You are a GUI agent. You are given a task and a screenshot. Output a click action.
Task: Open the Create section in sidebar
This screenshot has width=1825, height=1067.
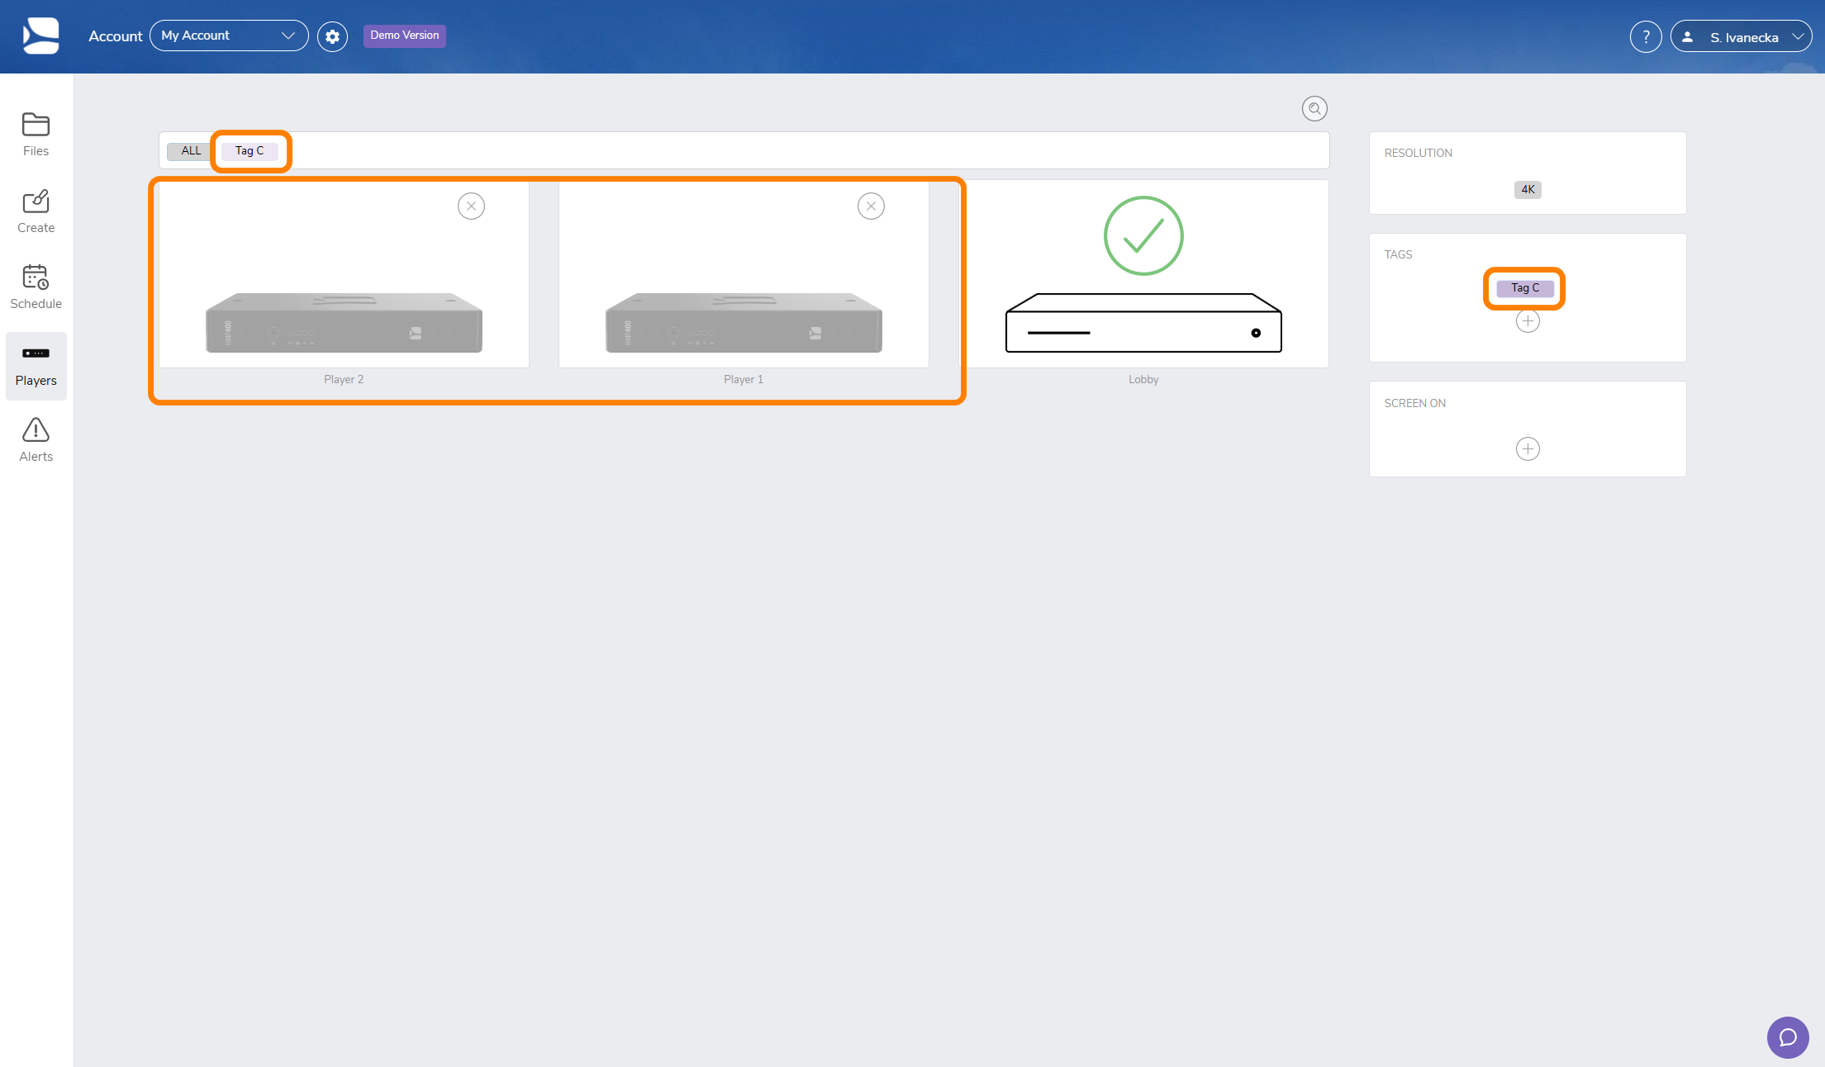coord(36,211)
